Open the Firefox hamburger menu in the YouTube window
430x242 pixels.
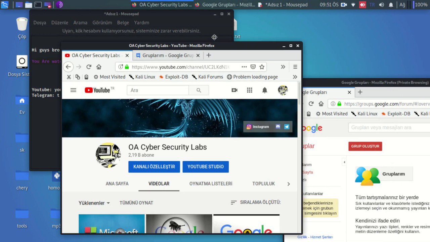click(x=295, y=67)
